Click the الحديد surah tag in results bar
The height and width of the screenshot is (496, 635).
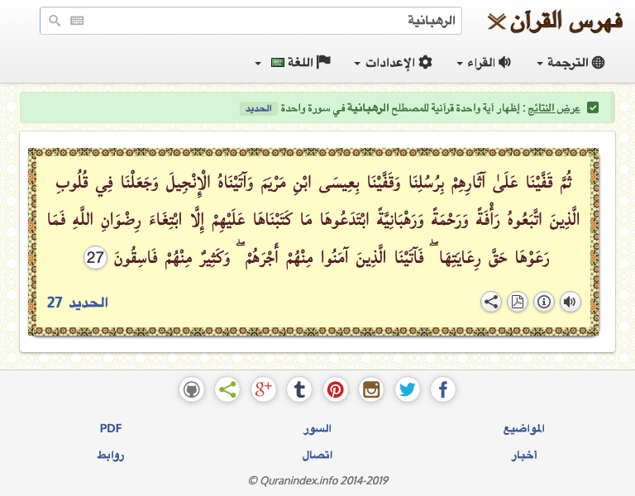tap(259, 109)
